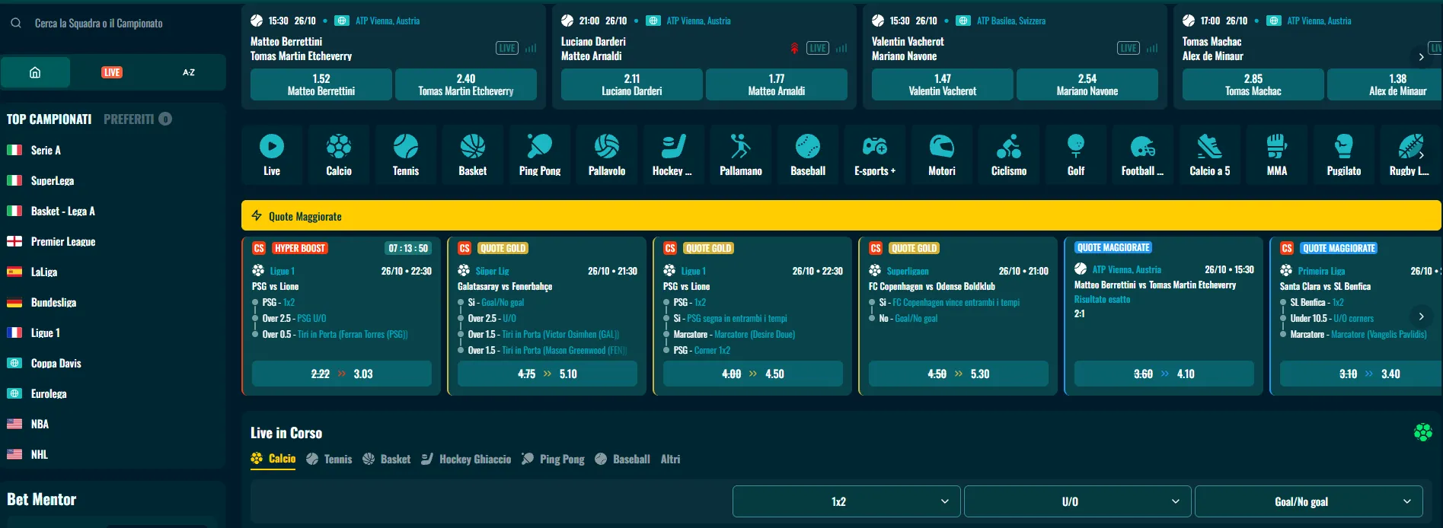
Task: Open LaLiga league link
Action: click(x=44, y=272)
